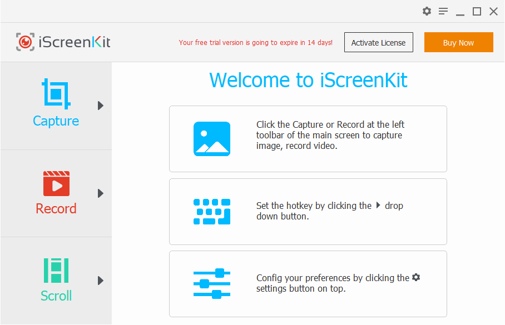Select the Capture label in sidebar
The width and height of the screenshot is (505, 325).
(56, 121)
